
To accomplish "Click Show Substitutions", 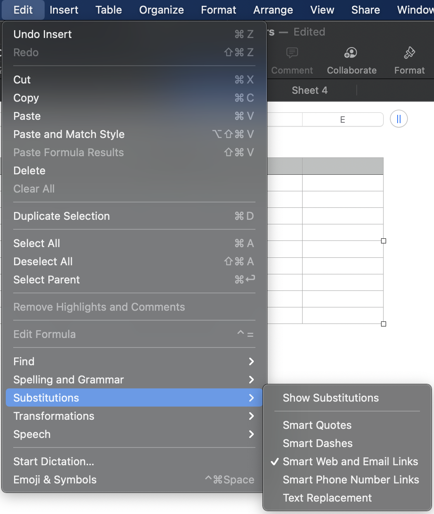I will (331, 398).
